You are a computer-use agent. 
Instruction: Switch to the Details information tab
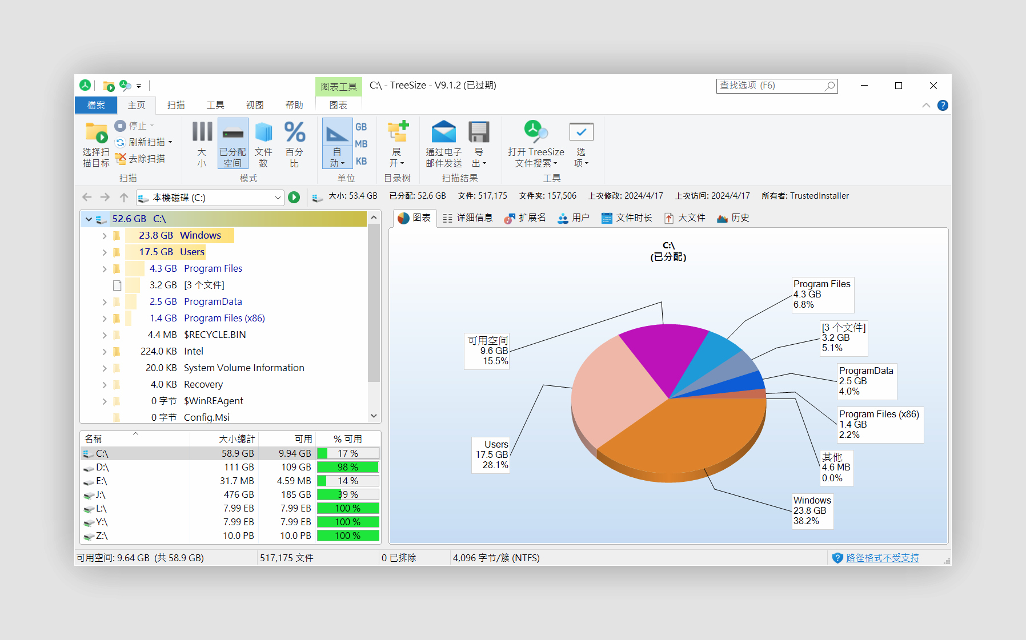click(468, 218)
